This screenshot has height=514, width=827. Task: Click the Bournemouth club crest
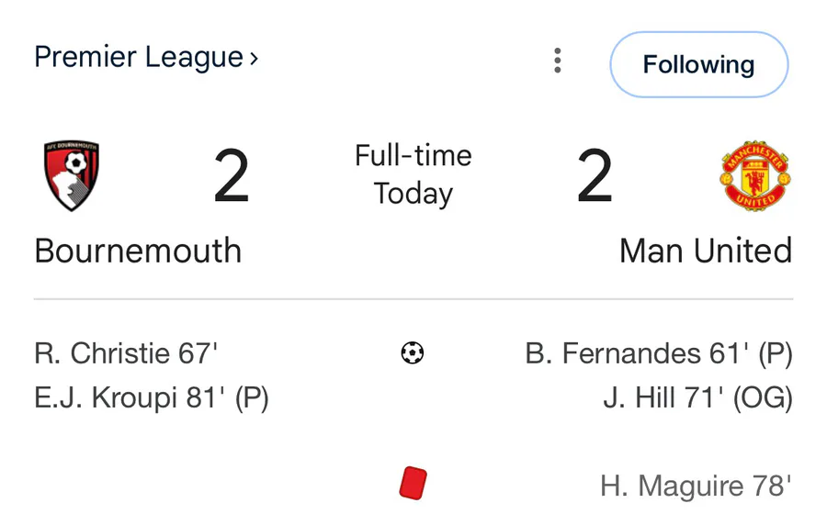[x=72, y=176]
